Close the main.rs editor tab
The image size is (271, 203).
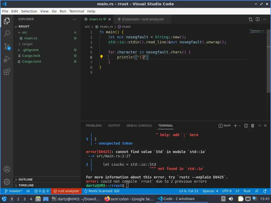(109, 19)
